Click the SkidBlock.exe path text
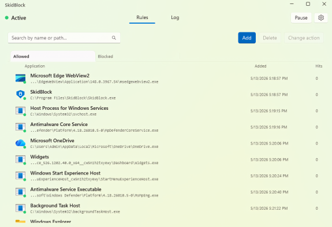Screen dimensions: 332x227 coord(73,98)
